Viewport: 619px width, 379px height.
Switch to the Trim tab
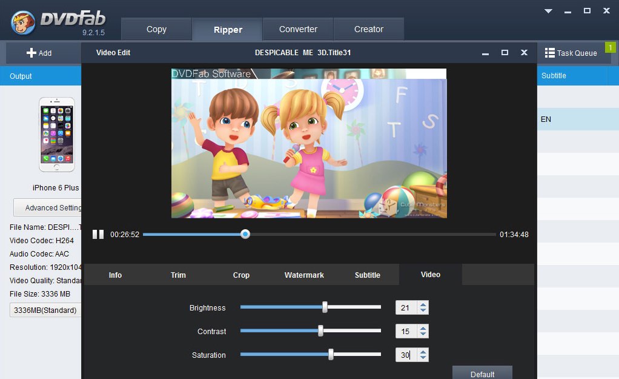[x=178, y=275]
